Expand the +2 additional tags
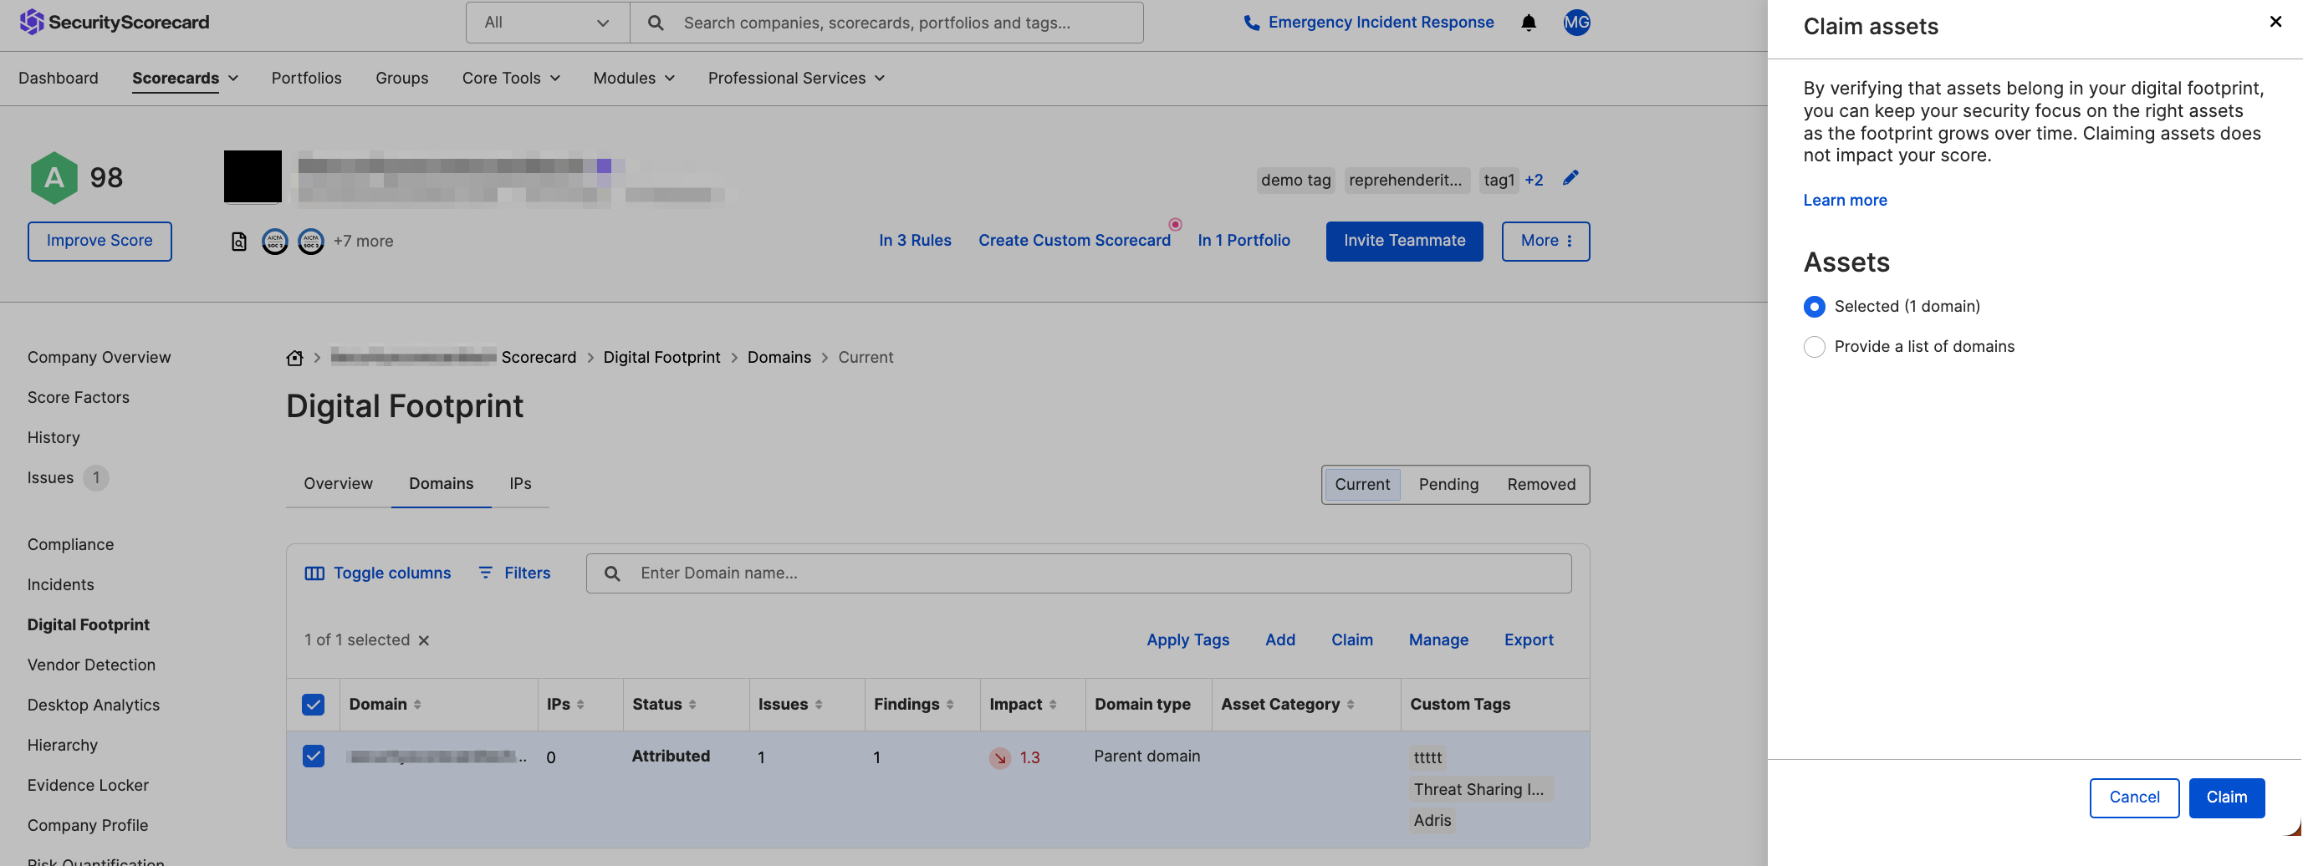The image size is (2303, 866). [x=1534, y=181]
